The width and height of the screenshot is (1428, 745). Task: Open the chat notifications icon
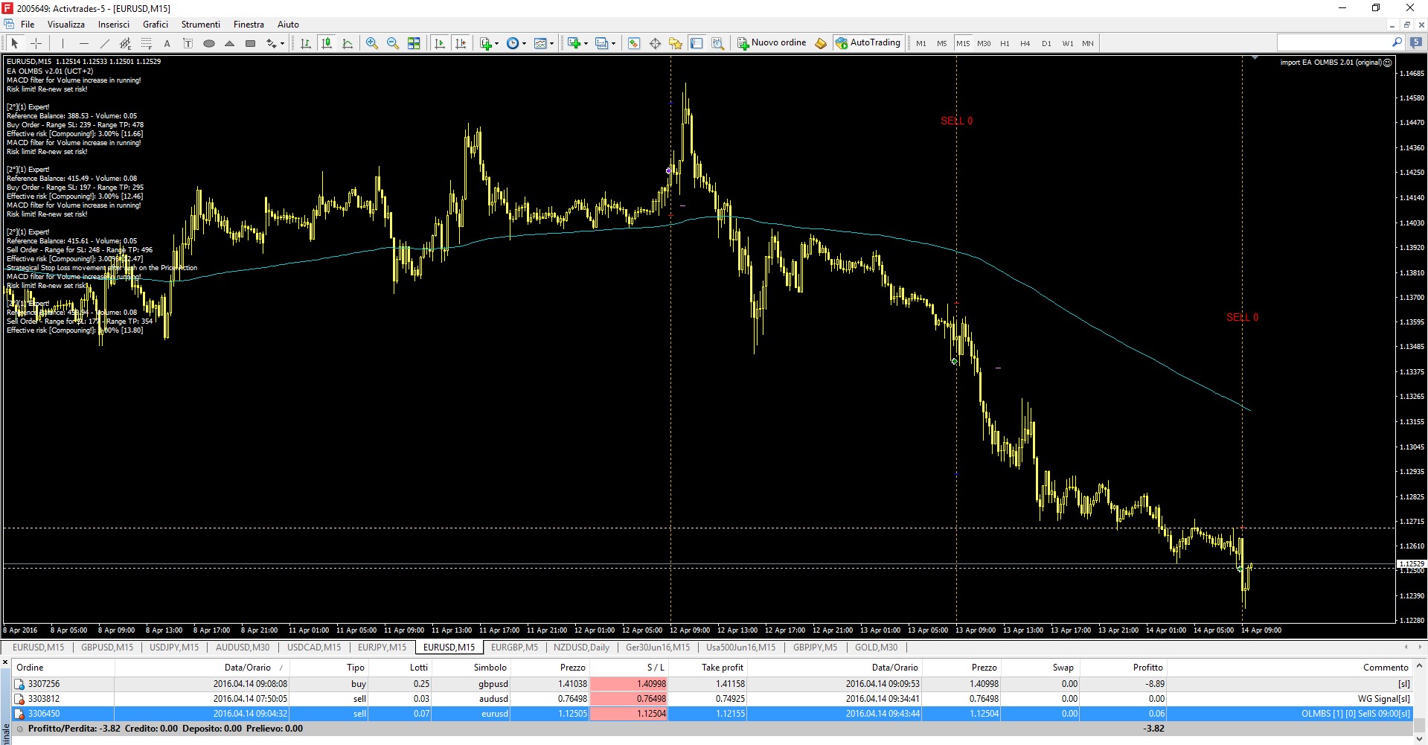[x=1416, y=42]
